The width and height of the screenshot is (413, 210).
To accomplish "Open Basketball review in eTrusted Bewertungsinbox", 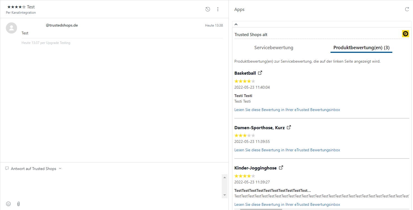I will [287, 110].
